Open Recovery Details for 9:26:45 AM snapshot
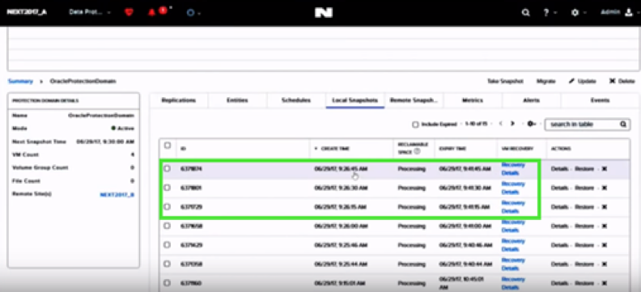Viewport: 641px width, 292px height. click(x=513, y=169)
